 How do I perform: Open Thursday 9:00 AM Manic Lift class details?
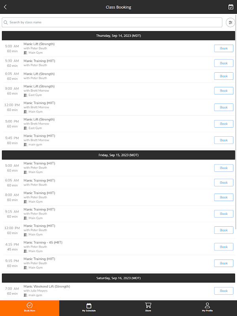(x=39, y=87)
